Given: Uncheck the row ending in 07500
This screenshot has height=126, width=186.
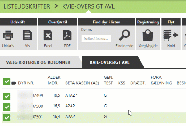Looking at the screenshot, I should pos(6,107).
